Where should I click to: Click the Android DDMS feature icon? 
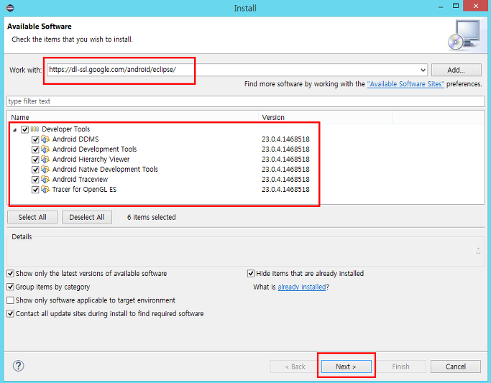[45, 139]
